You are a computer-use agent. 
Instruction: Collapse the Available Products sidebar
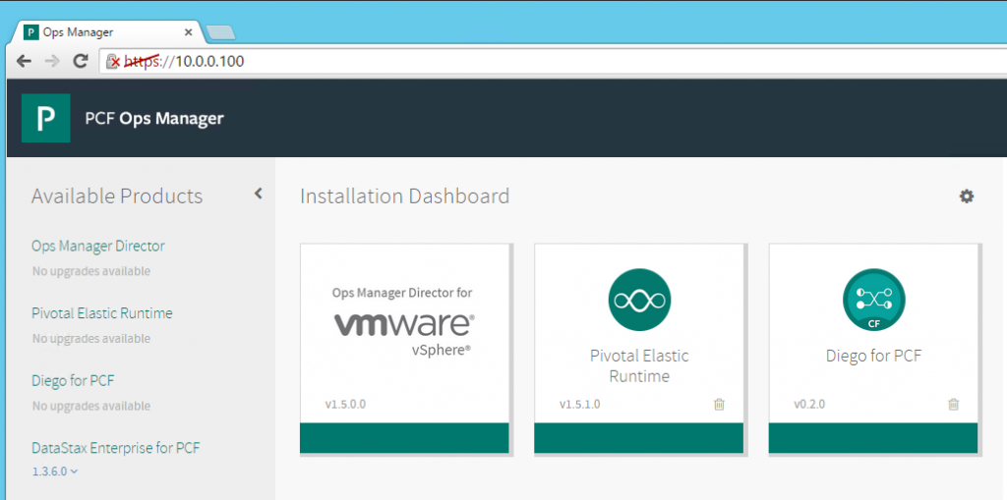pos(259,194)
